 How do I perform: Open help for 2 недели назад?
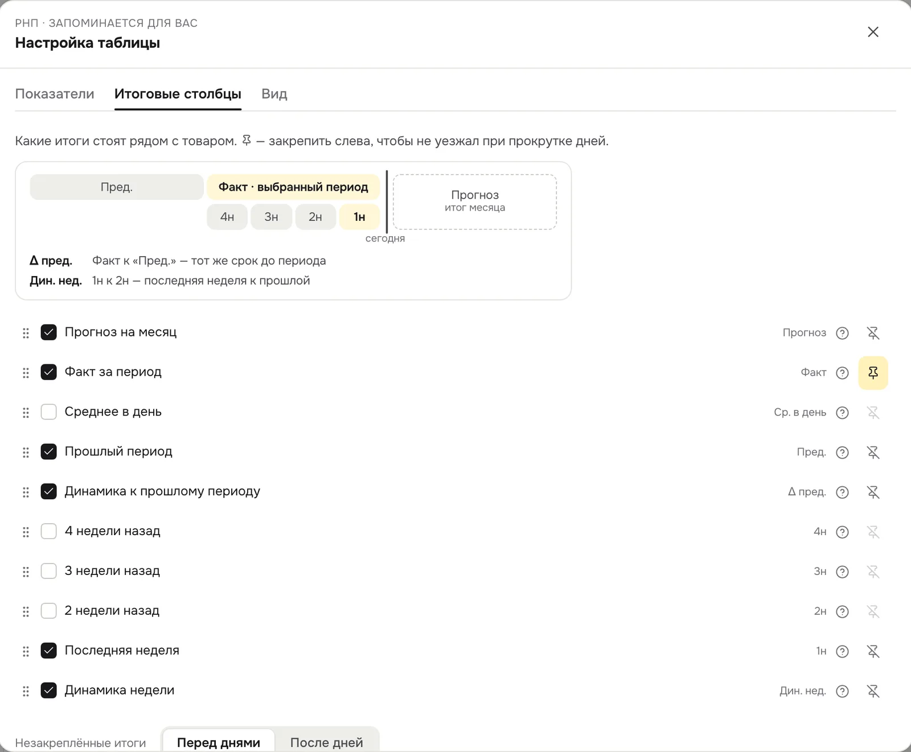(x=842, y=612)
